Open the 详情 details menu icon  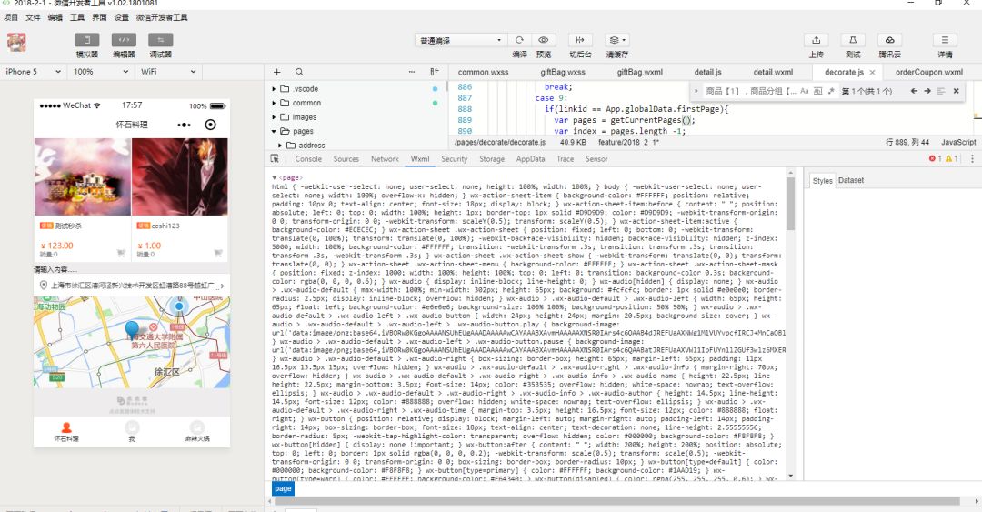coord(945,40)
